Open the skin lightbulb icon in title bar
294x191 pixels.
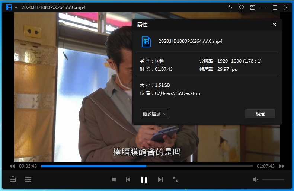[x=241, y=7]
